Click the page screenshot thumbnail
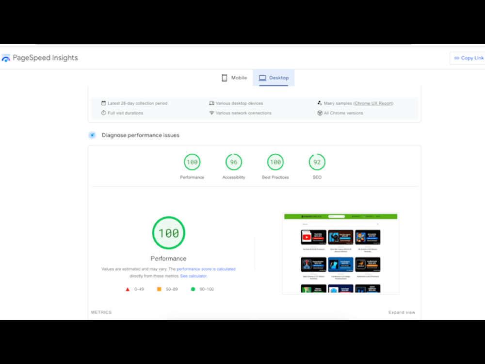Viewport: 485px width, 364px height. pyautogui.click(x=340, y=252)
